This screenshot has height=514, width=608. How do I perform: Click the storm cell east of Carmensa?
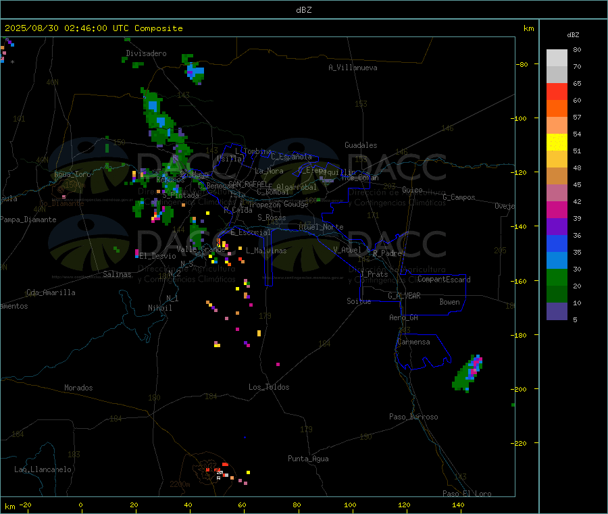(x=467, y=374)
